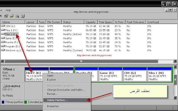Click the disk pane scroll down arrow

pyautogui.click(x=175, y=98)
